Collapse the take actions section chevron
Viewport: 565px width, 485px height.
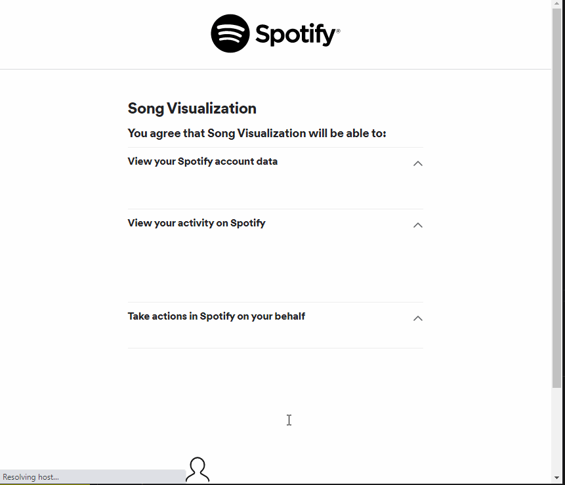pyautogui.click(x=418, y=318)
